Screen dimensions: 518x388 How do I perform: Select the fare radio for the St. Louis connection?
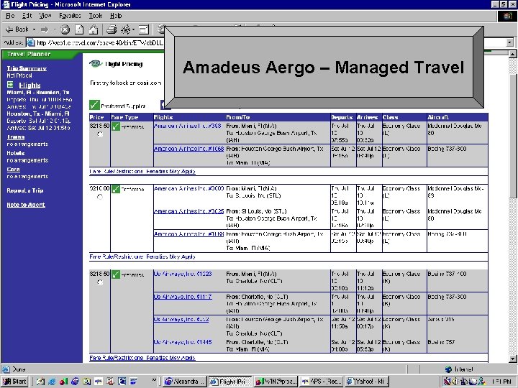(x=100, y=197)
